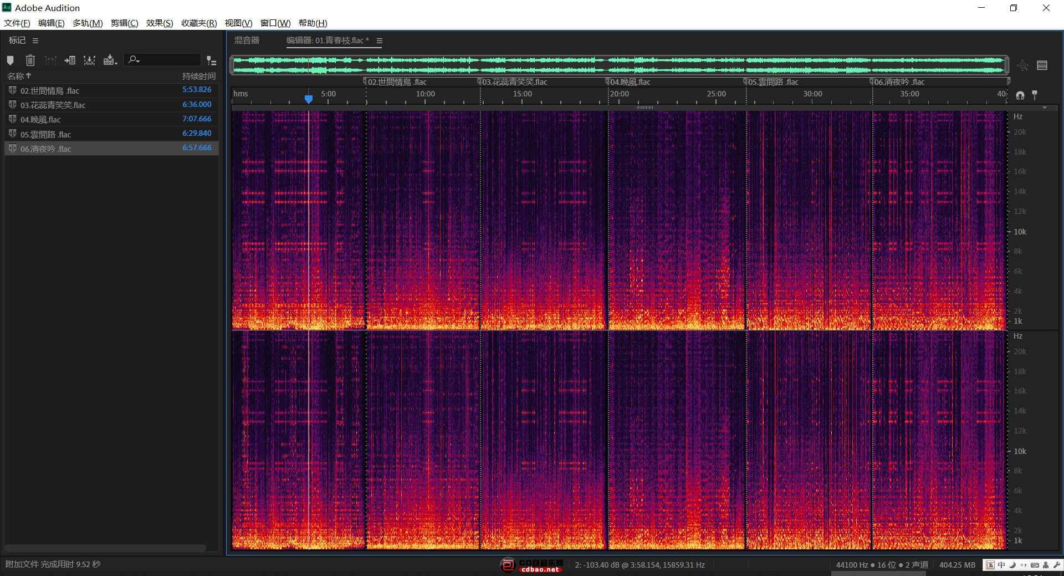Click marker icon of 05.雲間路 row
Screen dimensions: 1064x576
tap(12, 134)
